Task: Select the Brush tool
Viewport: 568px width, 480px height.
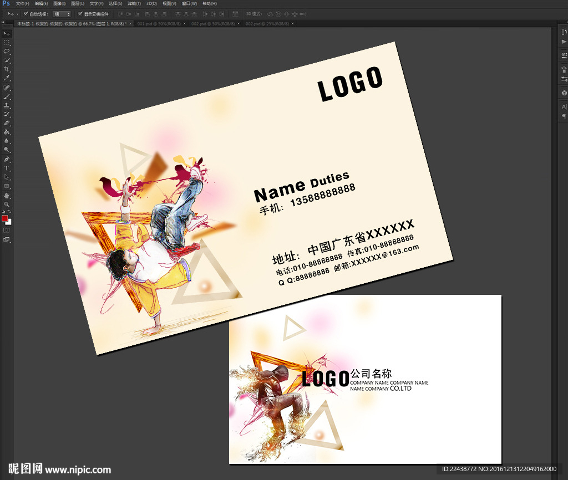Action: coord(7,96)
